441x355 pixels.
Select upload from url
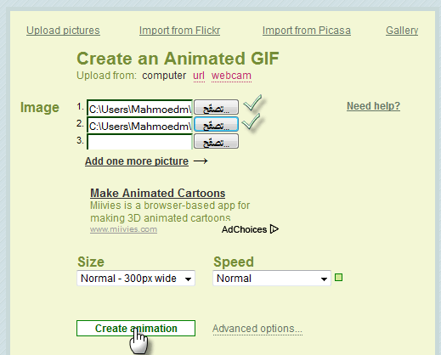coord(199,76)
